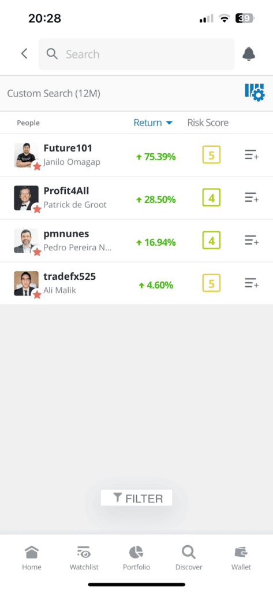Open custom search column settings icon
This screenshot has width=273, height=592.
click(x=255, y=93)
